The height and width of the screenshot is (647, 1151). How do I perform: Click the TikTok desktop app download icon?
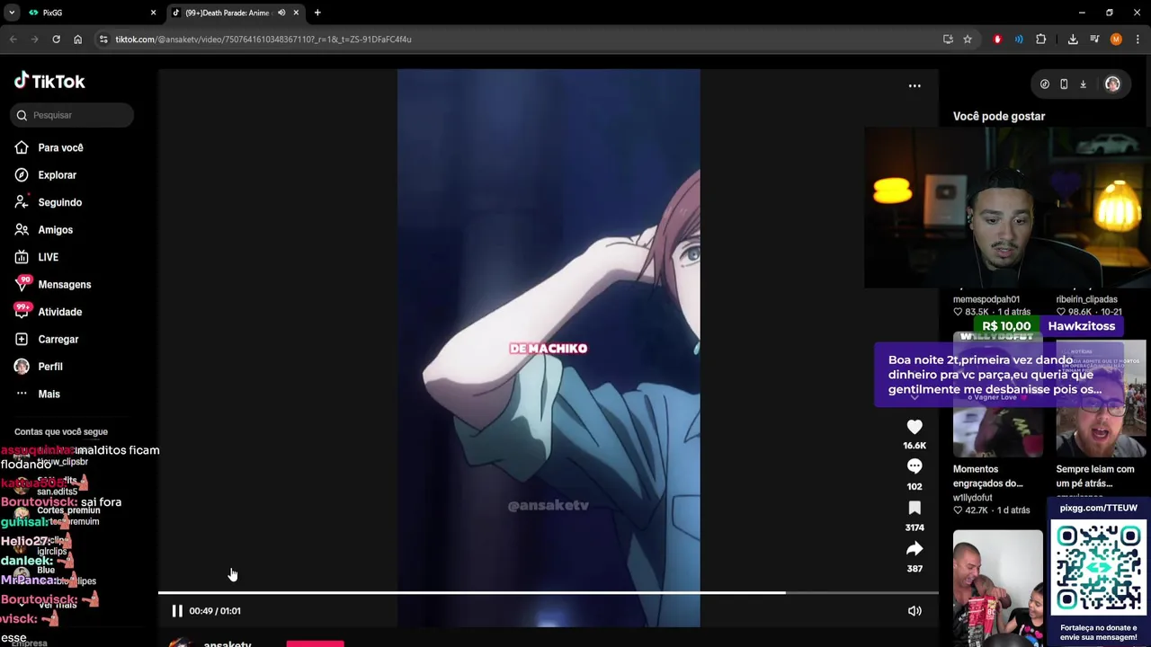pyautogui.click(x=1084, y=84)
